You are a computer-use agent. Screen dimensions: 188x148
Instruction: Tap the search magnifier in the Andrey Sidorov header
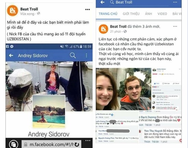point(73,56)
